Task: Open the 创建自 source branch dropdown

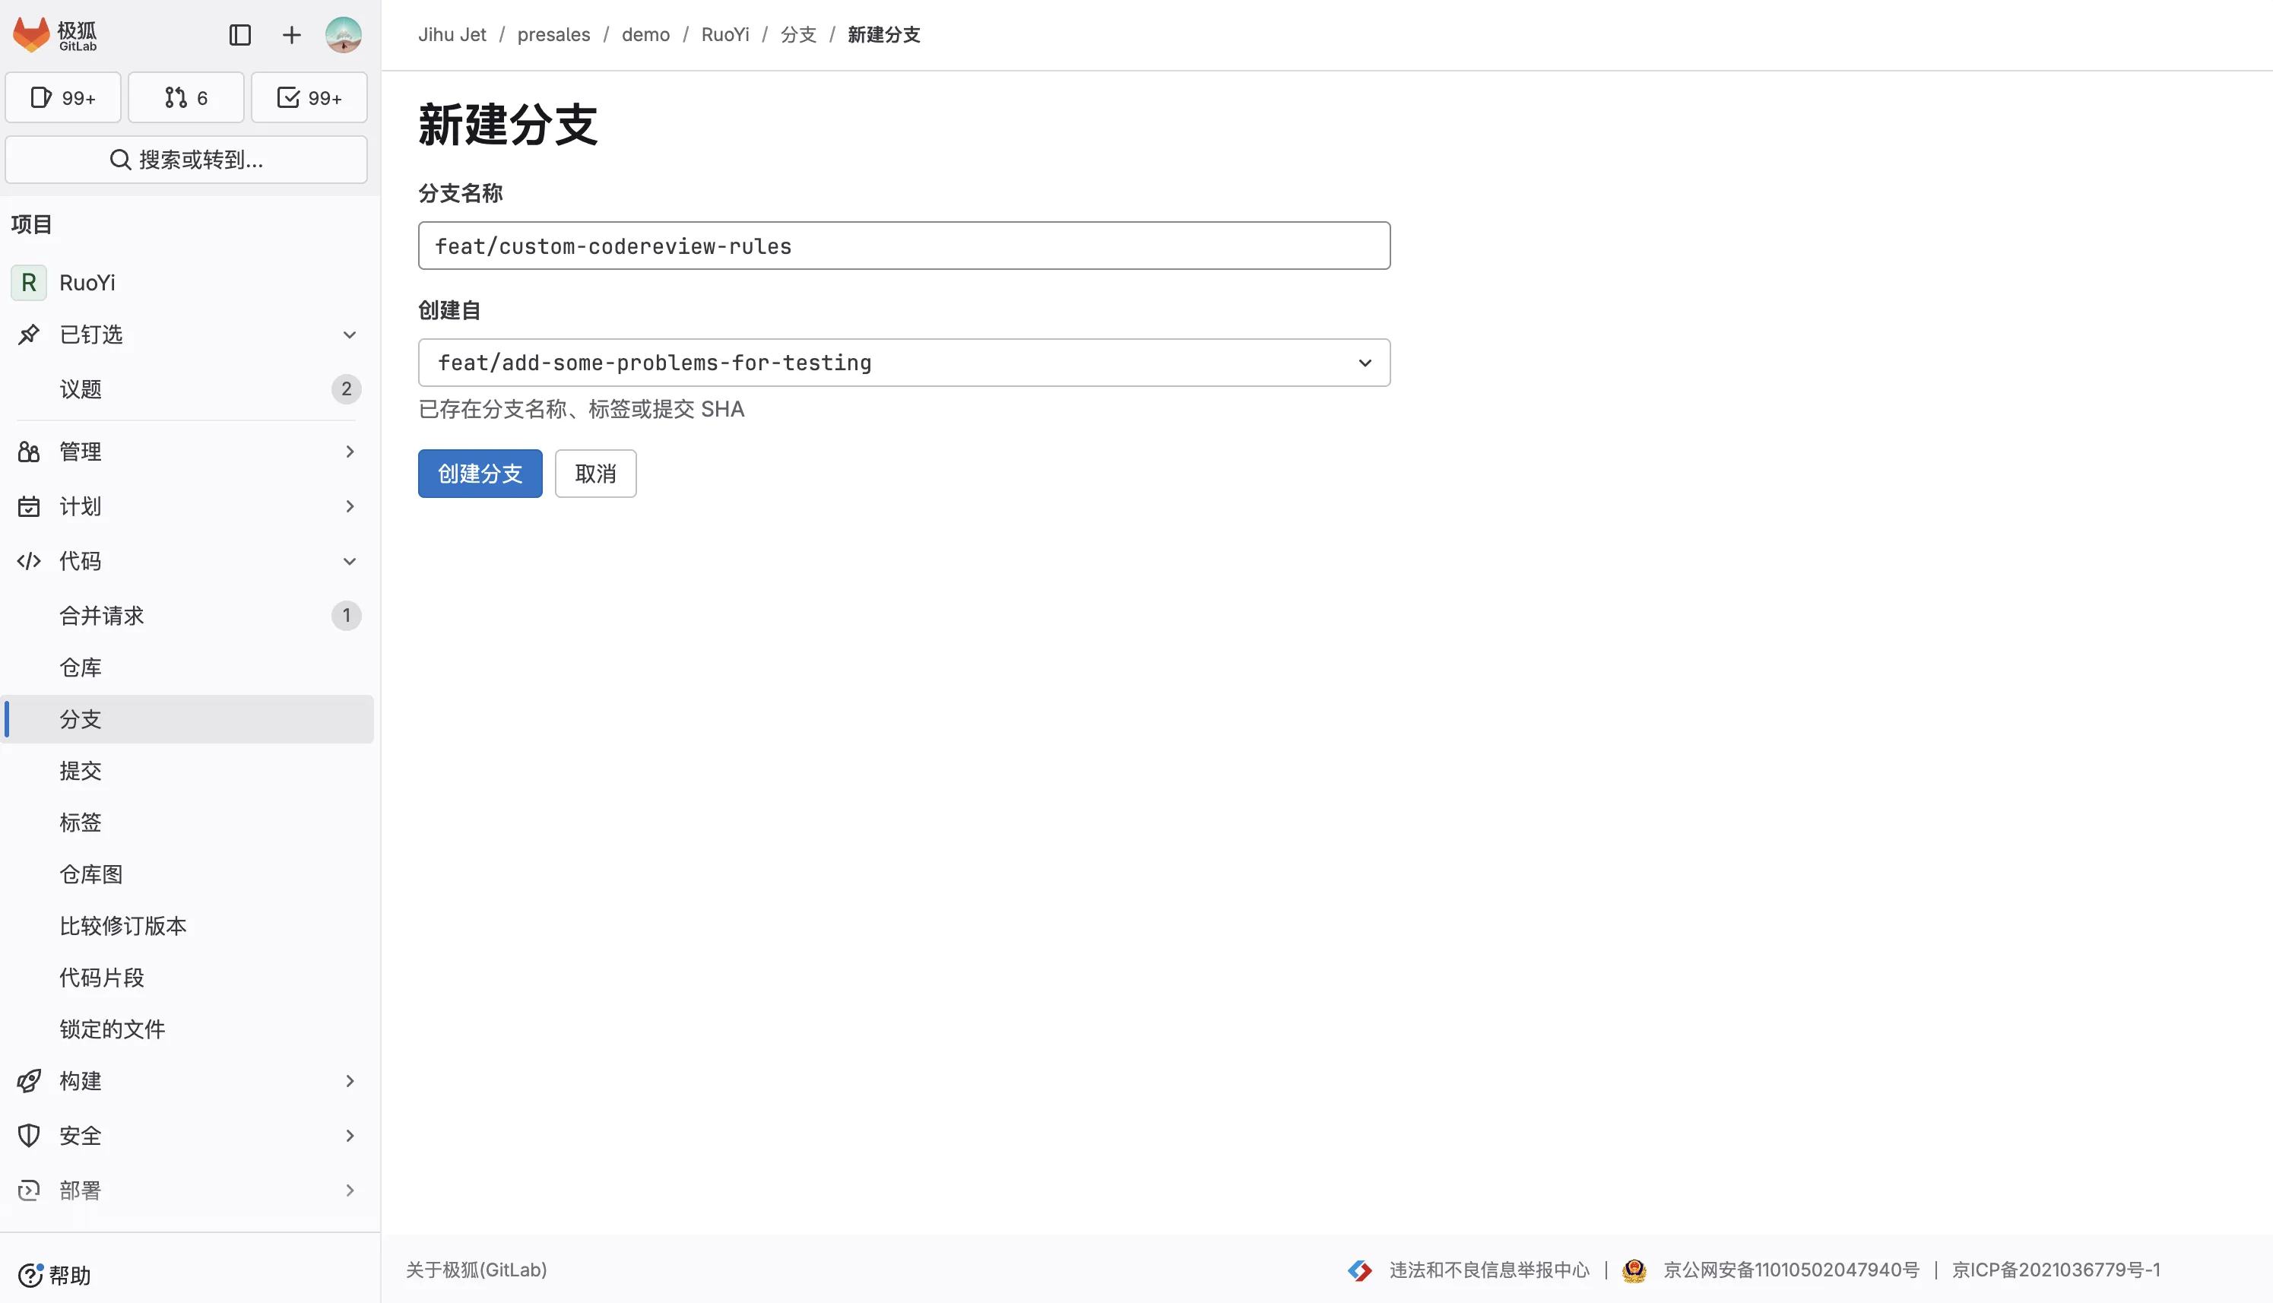Action: 904,363
